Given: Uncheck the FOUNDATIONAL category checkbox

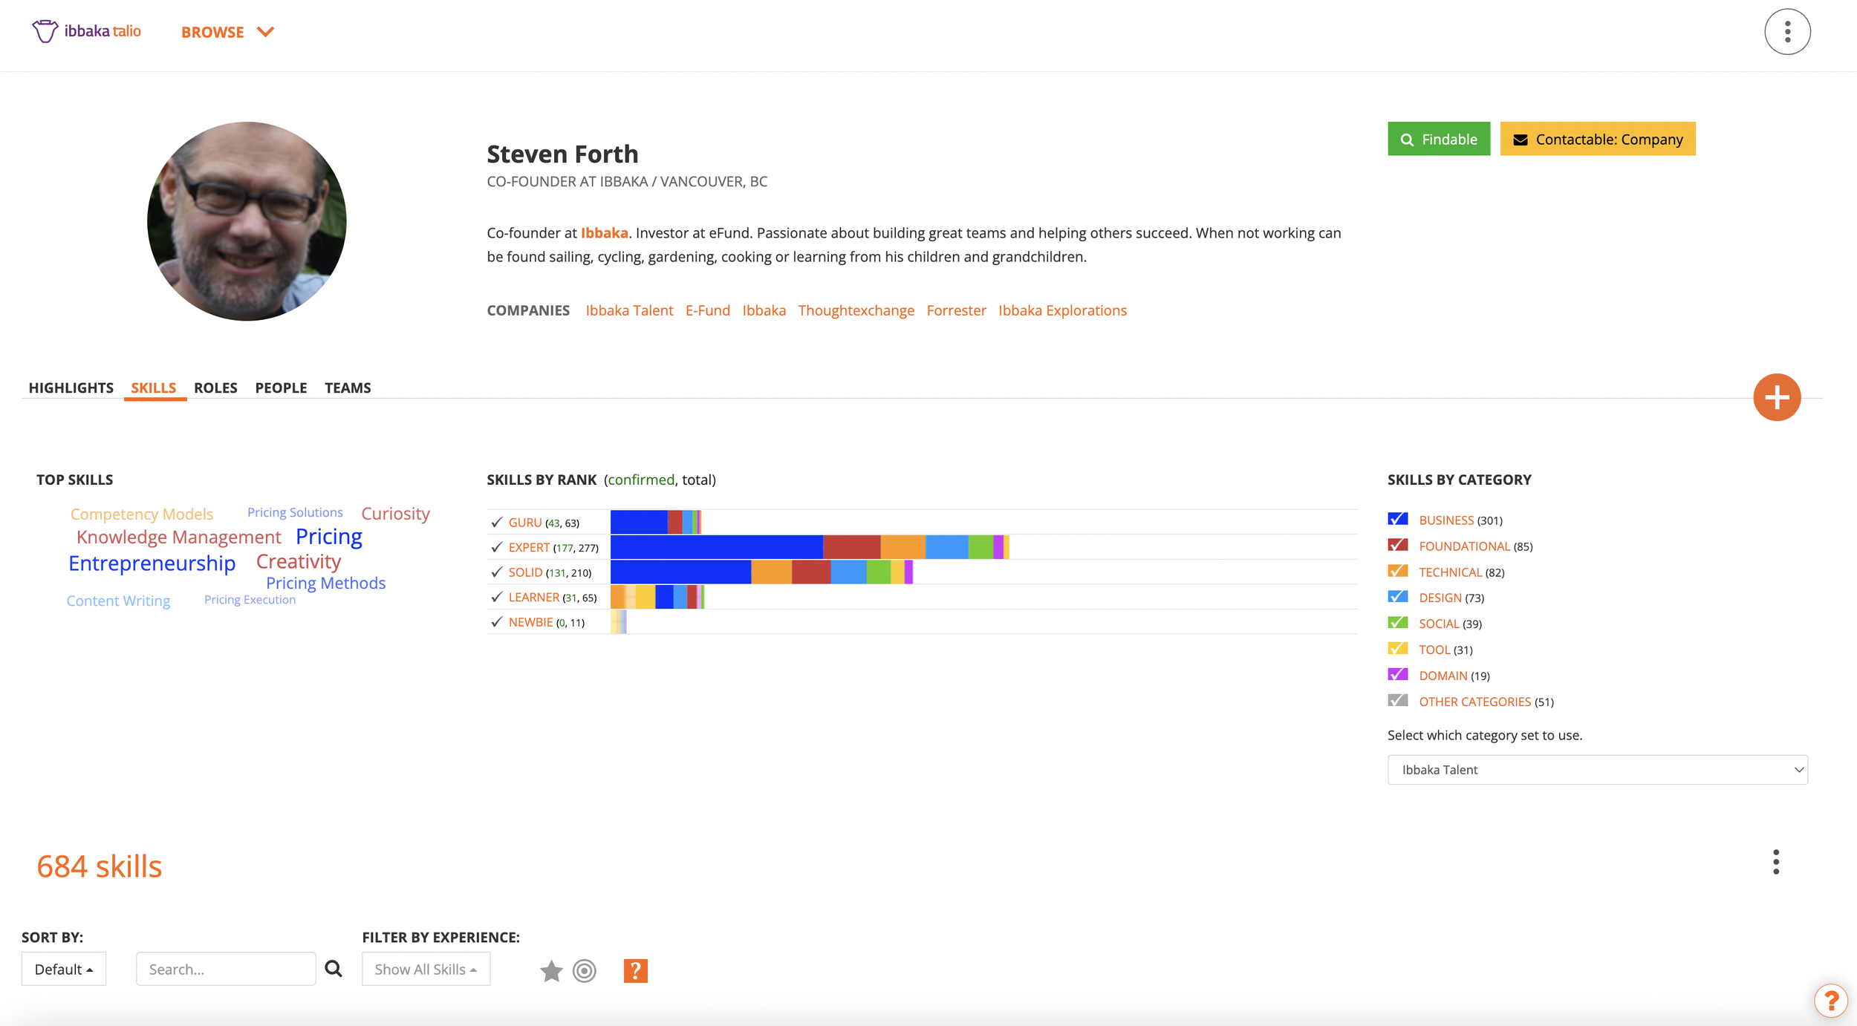Looking at the screenshot, I should [x=1398, y=545].
